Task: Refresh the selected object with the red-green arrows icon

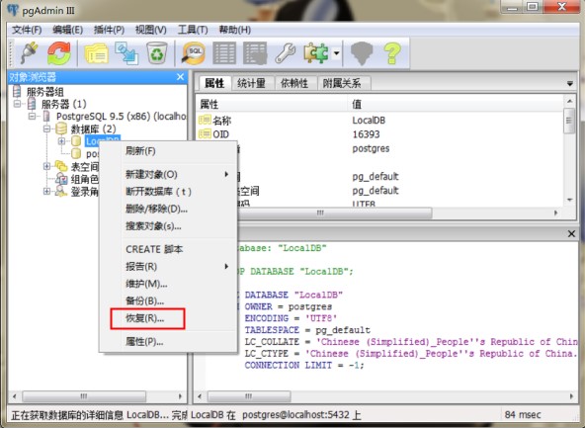Action: click(x=59, y=53)
